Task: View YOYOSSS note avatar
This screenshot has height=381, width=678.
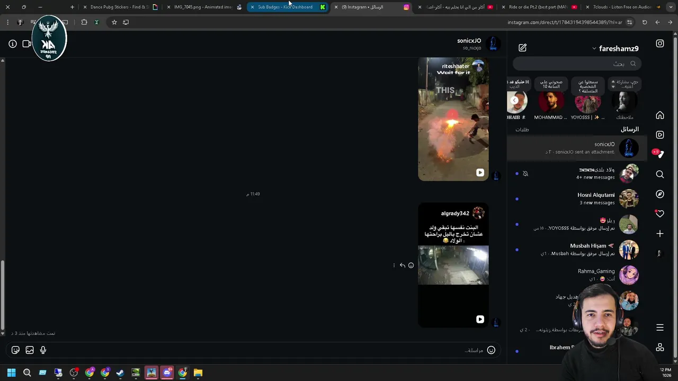Action: [588, 102]
